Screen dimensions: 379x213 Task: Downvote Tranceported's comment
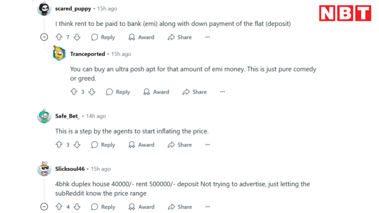(92, 92)
